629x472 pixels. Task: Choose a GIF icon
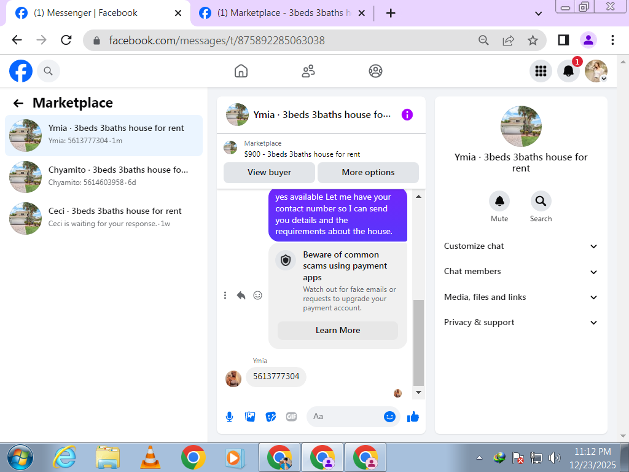coord(292,417)
